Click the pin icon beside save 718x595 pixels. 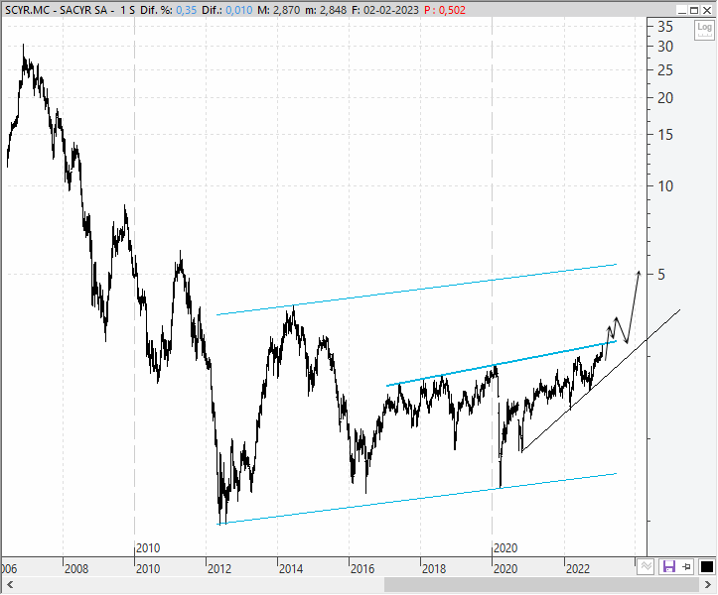pos(687,567)
